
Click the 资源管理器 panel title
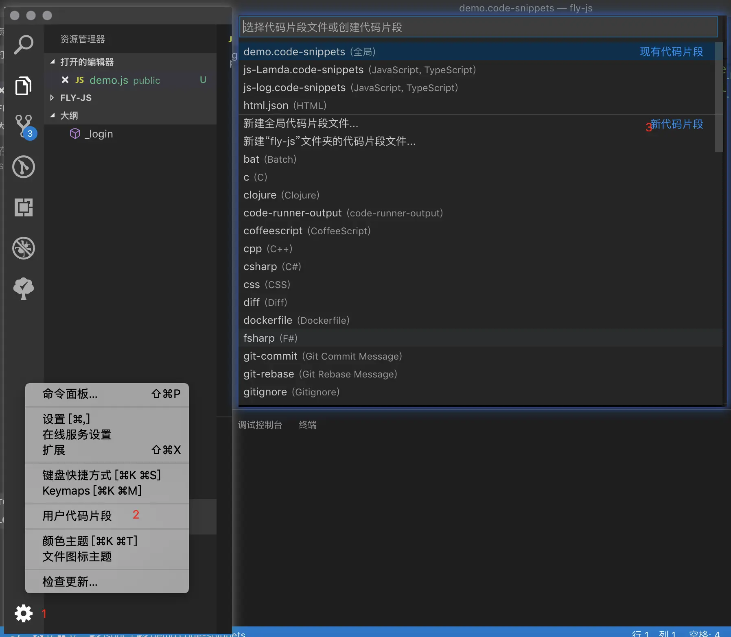pyautogui.click(x=83, y=39)
